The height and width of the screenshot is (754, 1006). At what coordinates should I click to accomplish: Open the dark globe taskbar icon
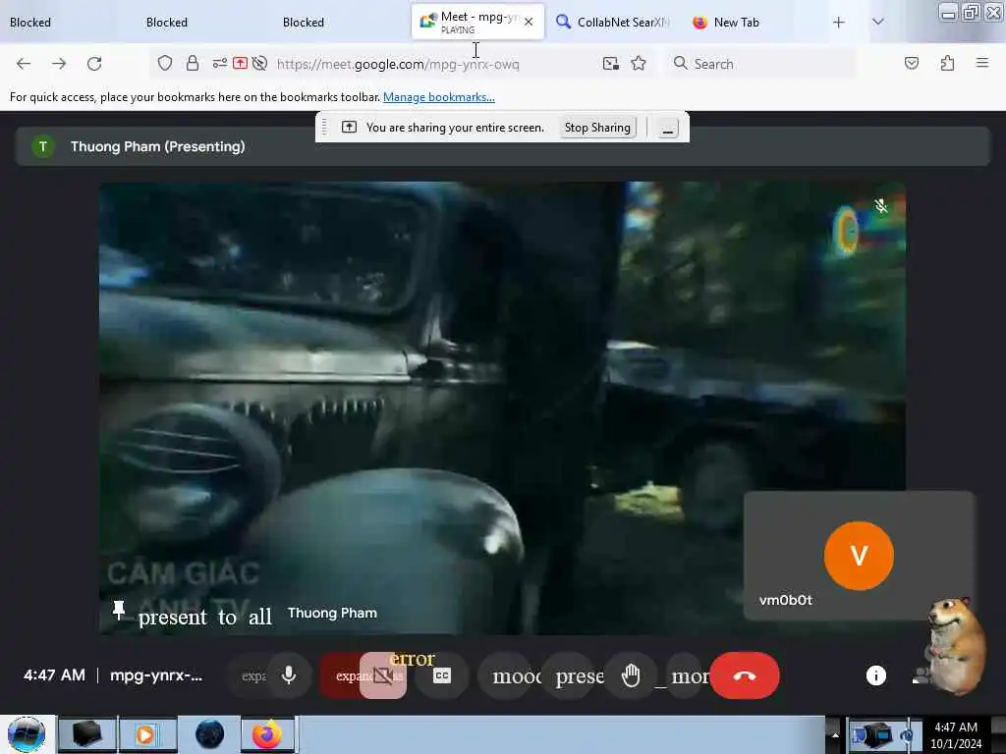(x=210, y=734)
